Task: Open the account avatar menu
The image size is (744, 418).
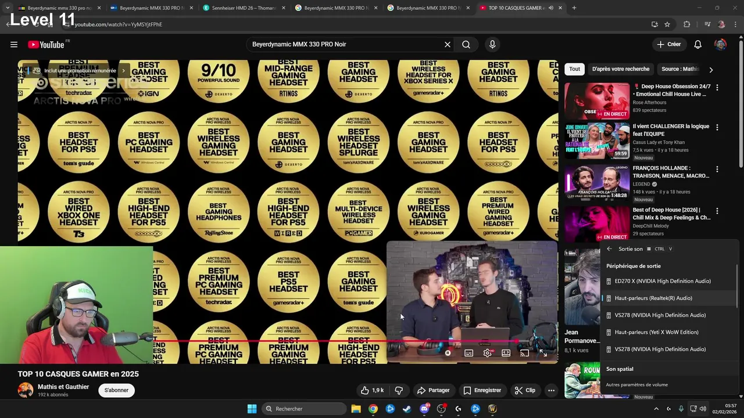Action: [720, 45]
